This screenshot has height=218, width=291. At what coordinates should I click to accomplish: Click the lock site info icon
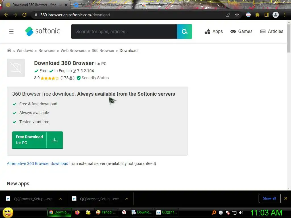tap(36, 15)
